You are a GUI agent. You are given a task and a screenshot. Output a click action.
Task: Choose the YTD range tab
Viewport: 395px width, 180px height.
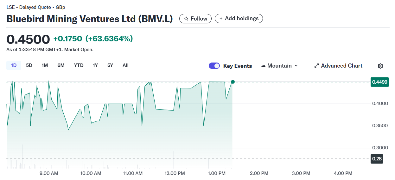point(79,65)
